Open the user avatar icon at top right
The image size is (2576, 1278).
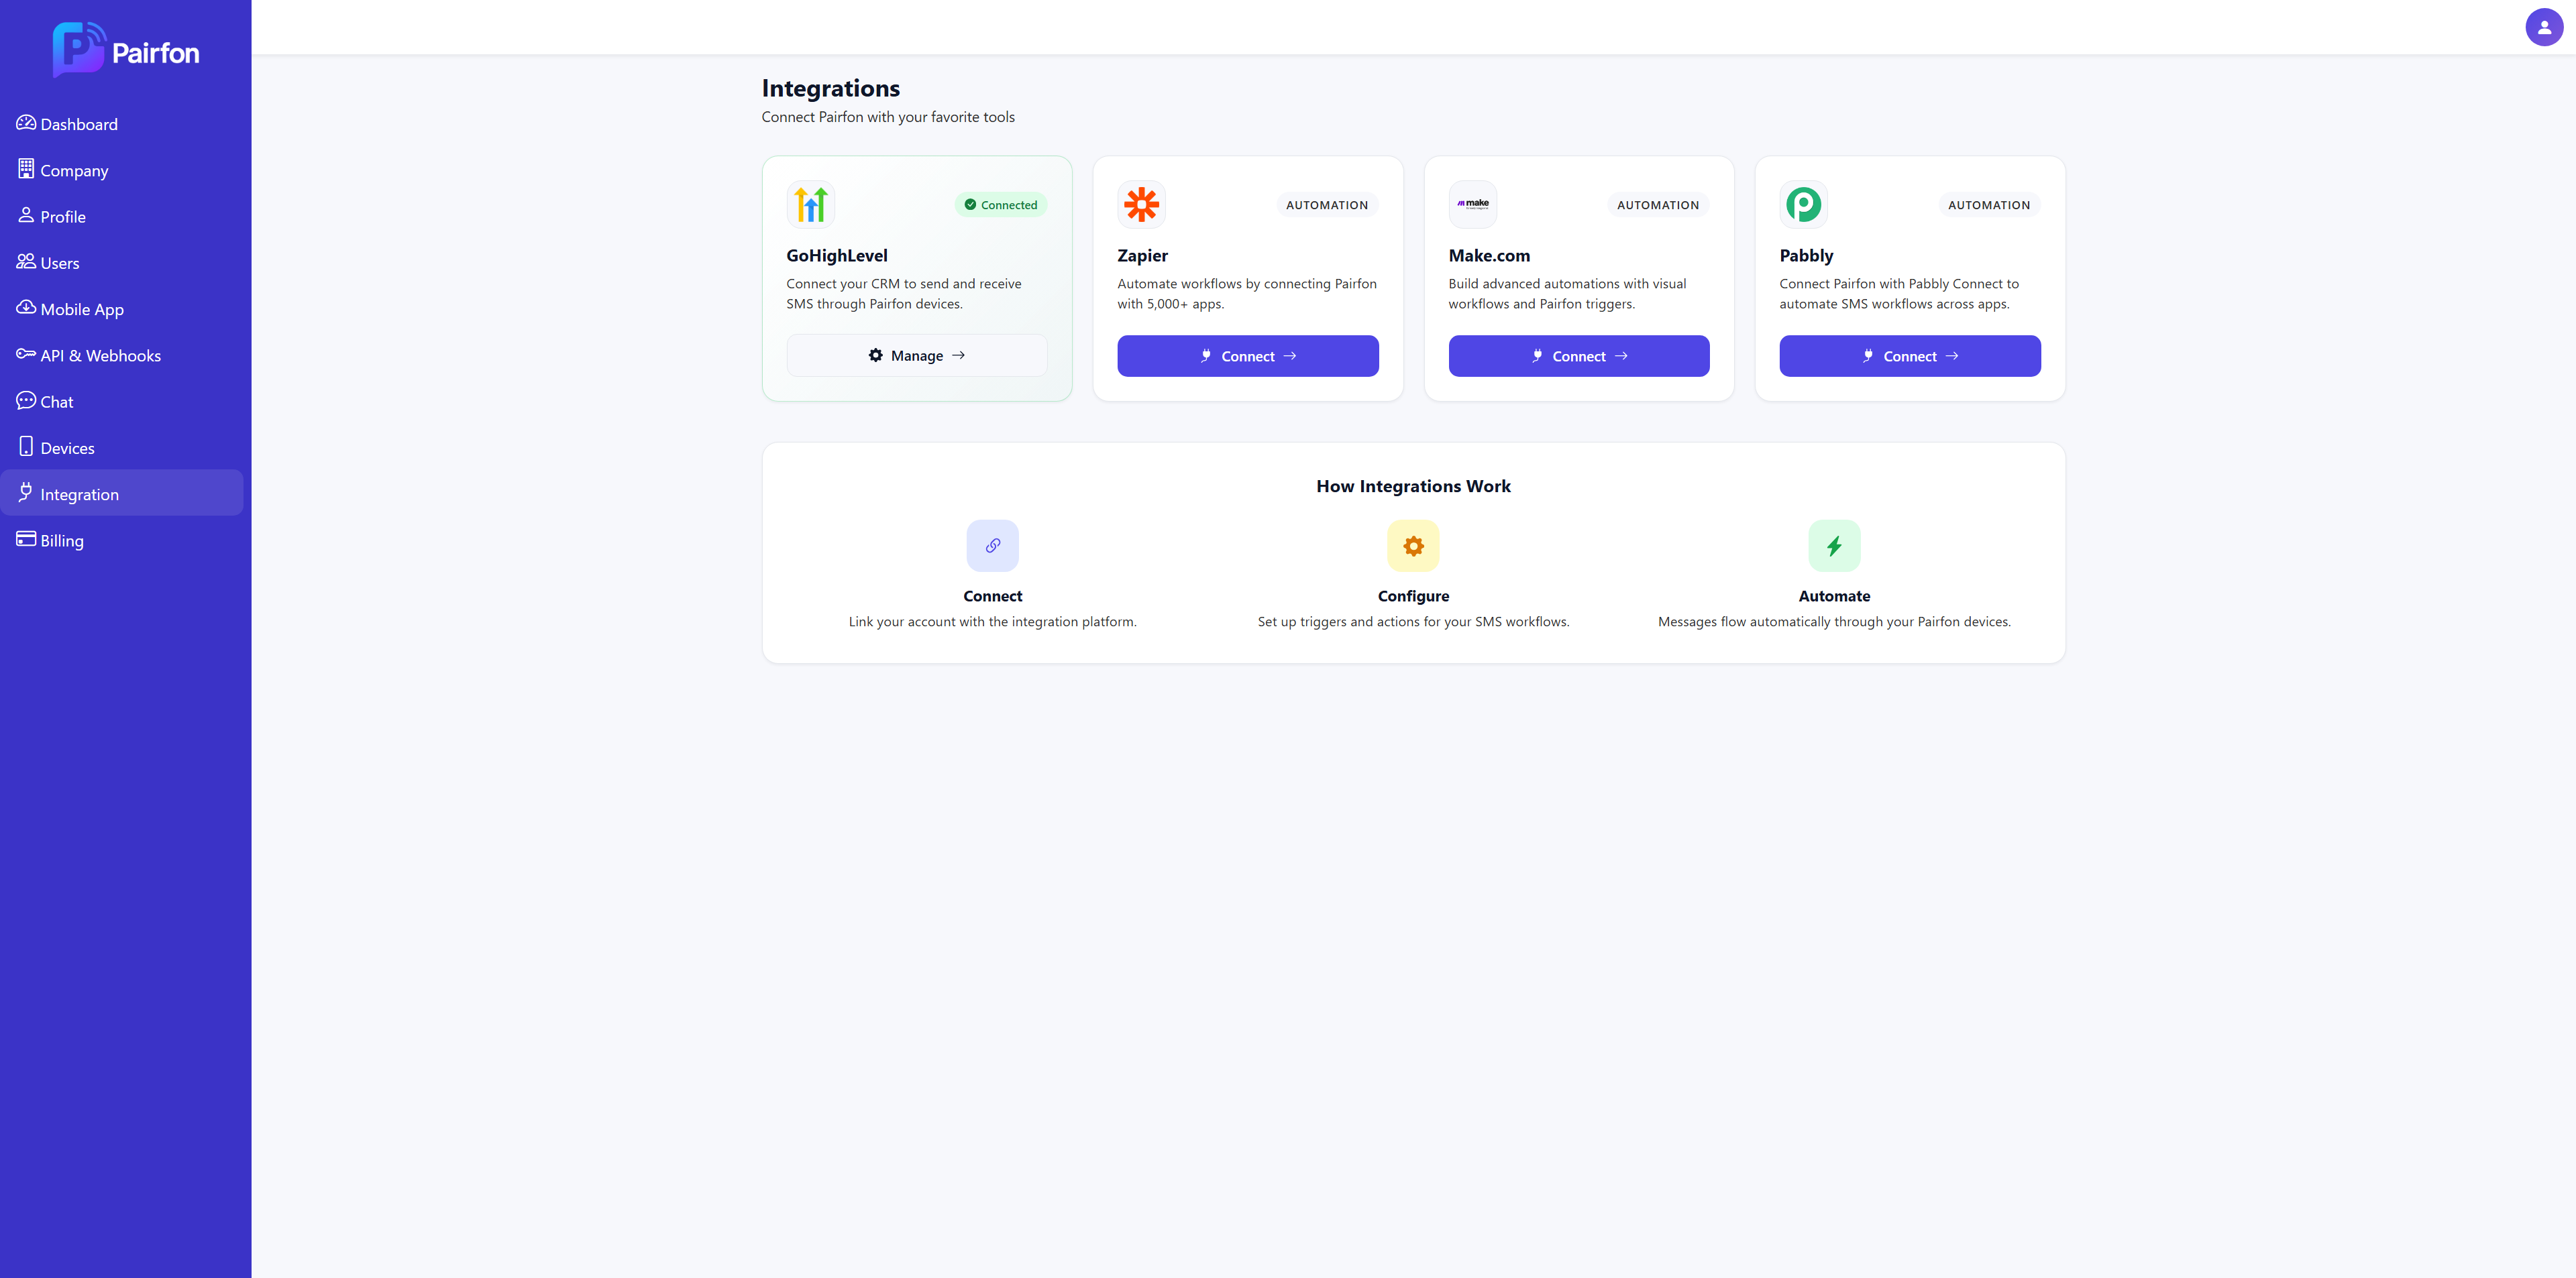pos(2543,27)
